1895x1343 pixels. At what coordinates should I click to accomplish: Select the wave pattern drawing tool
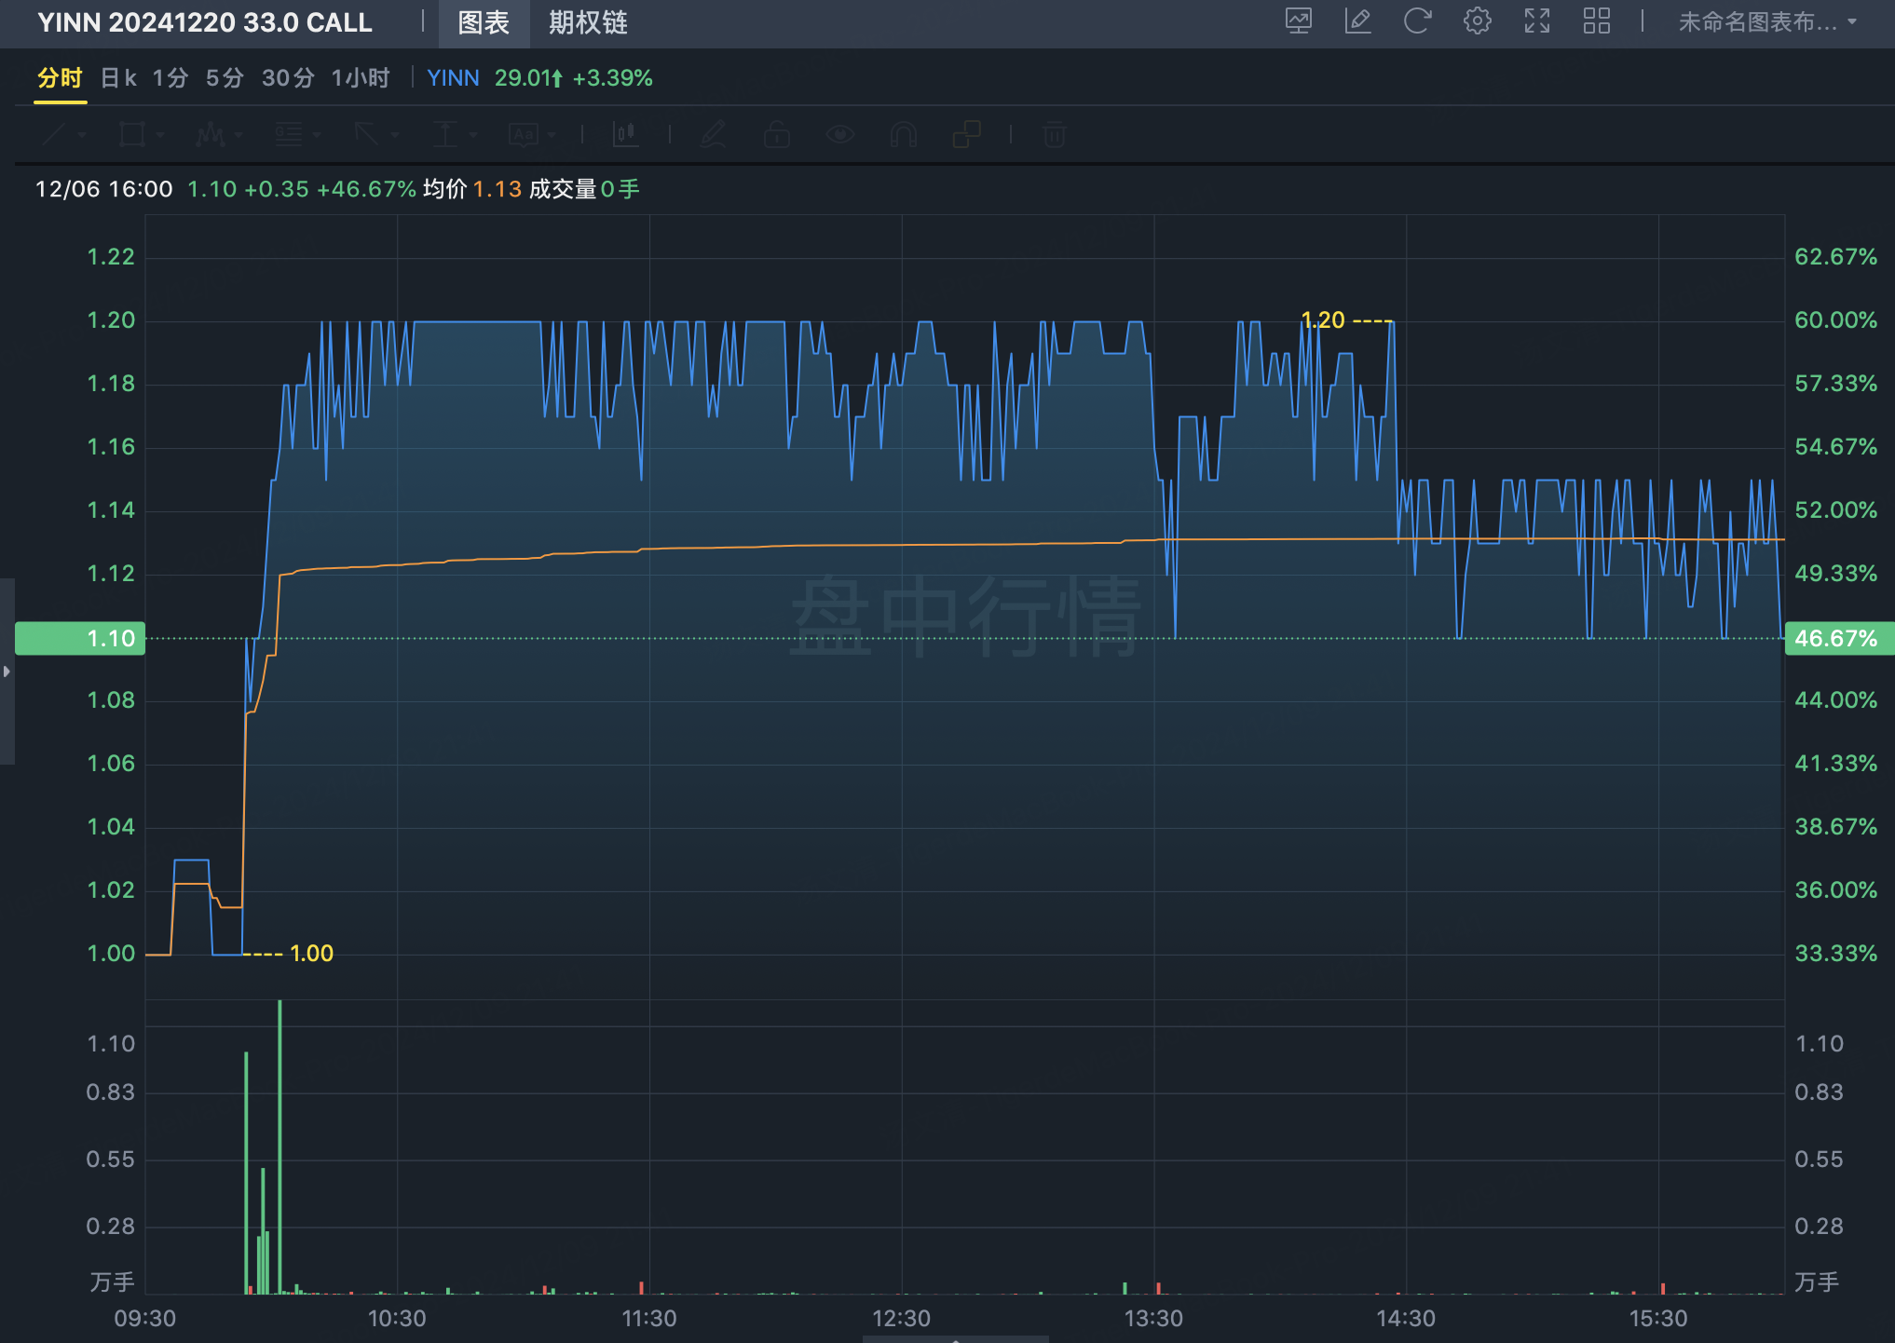click(x=211, y=135)
